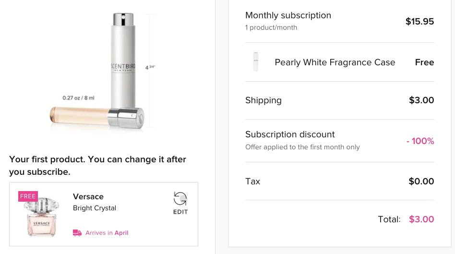Click the "Offer applied to the first month only" note
This screenshot has width=455, height=254.
pos(302,147)
